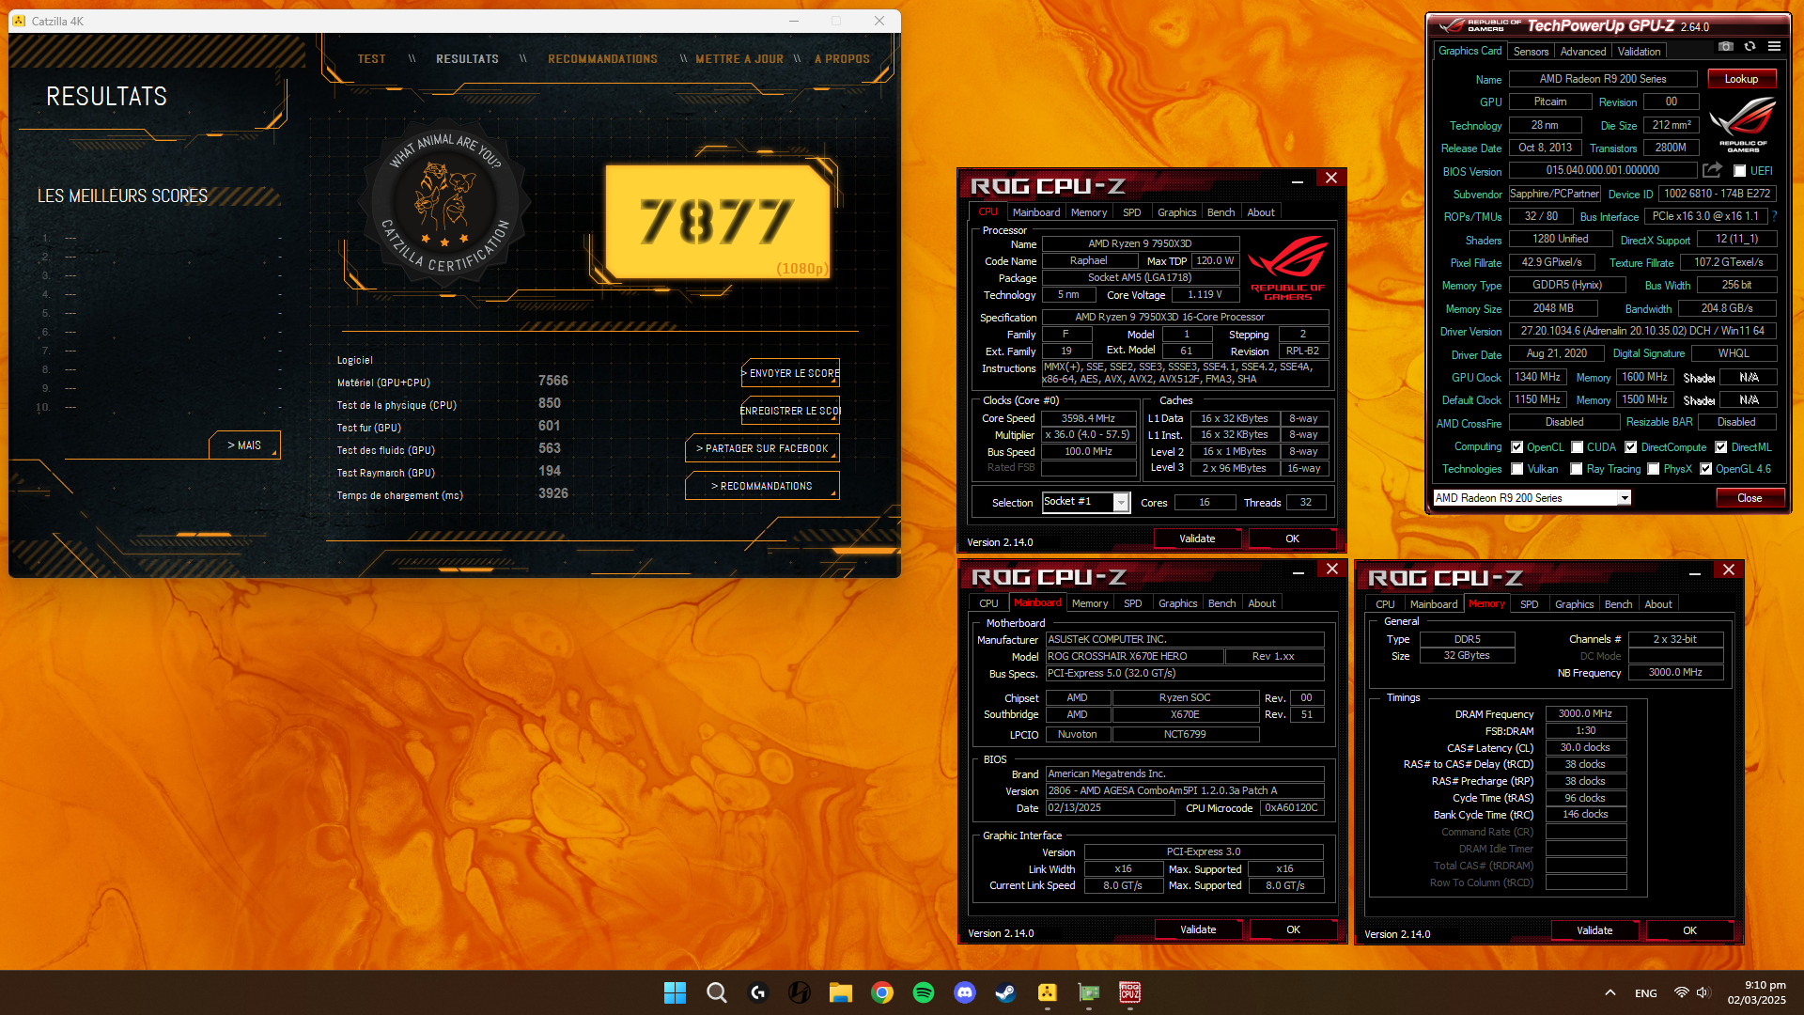Open Logitech G HUB from the taskbar
This screenshot has height=1015, width=1804.
[x=757, y=992]
